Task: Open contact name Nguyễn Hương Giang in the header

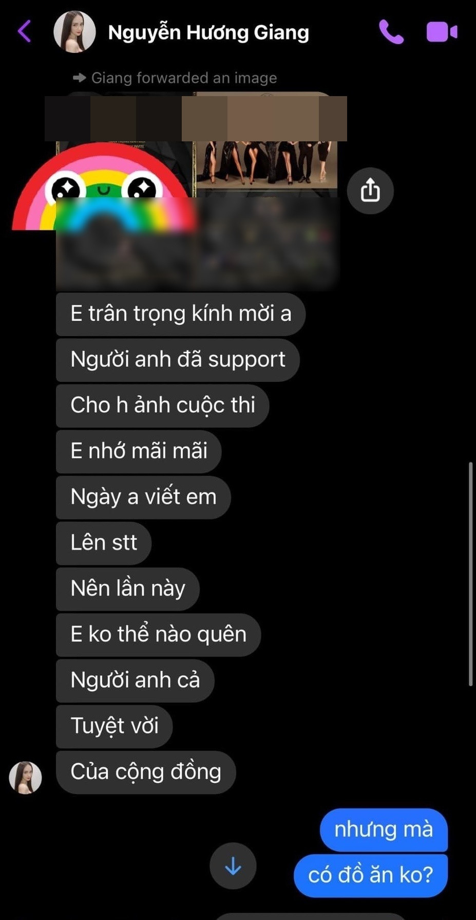Action: point(208,32)
